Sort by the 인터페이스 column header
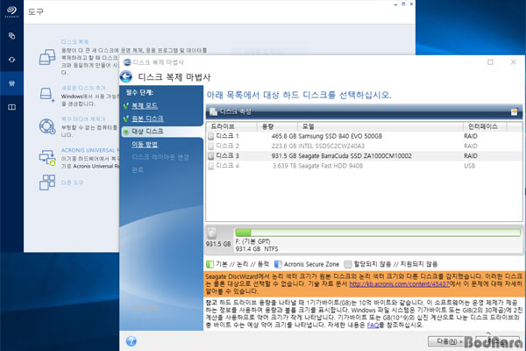Screen dimensions: 526x351 pyautogui.click(x=485, y=126)
